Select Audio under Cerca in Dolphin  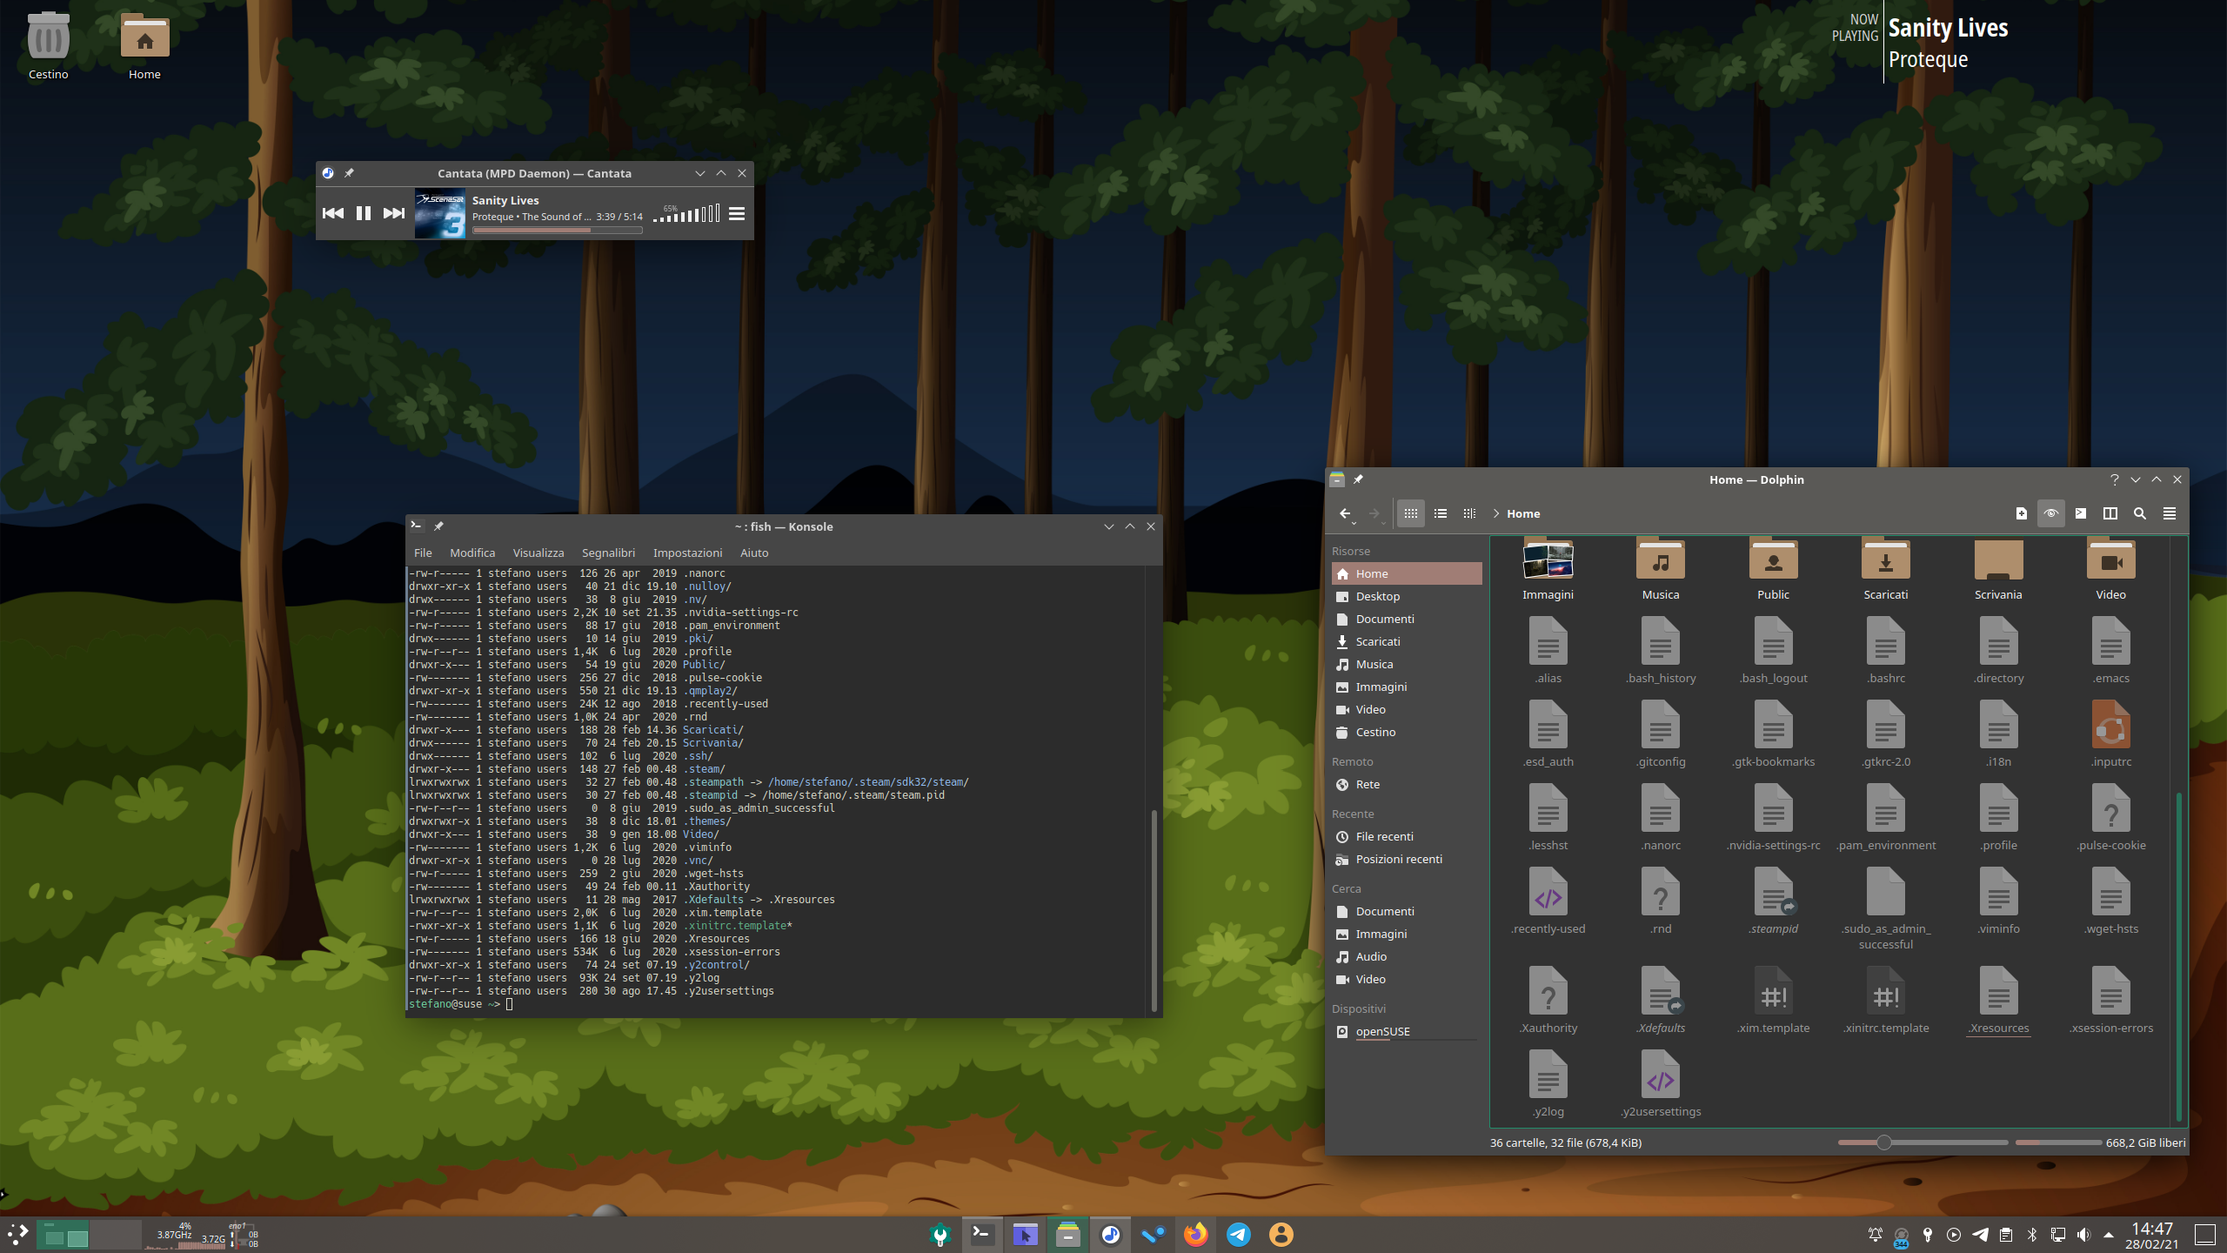click(x=1407, y=956)
